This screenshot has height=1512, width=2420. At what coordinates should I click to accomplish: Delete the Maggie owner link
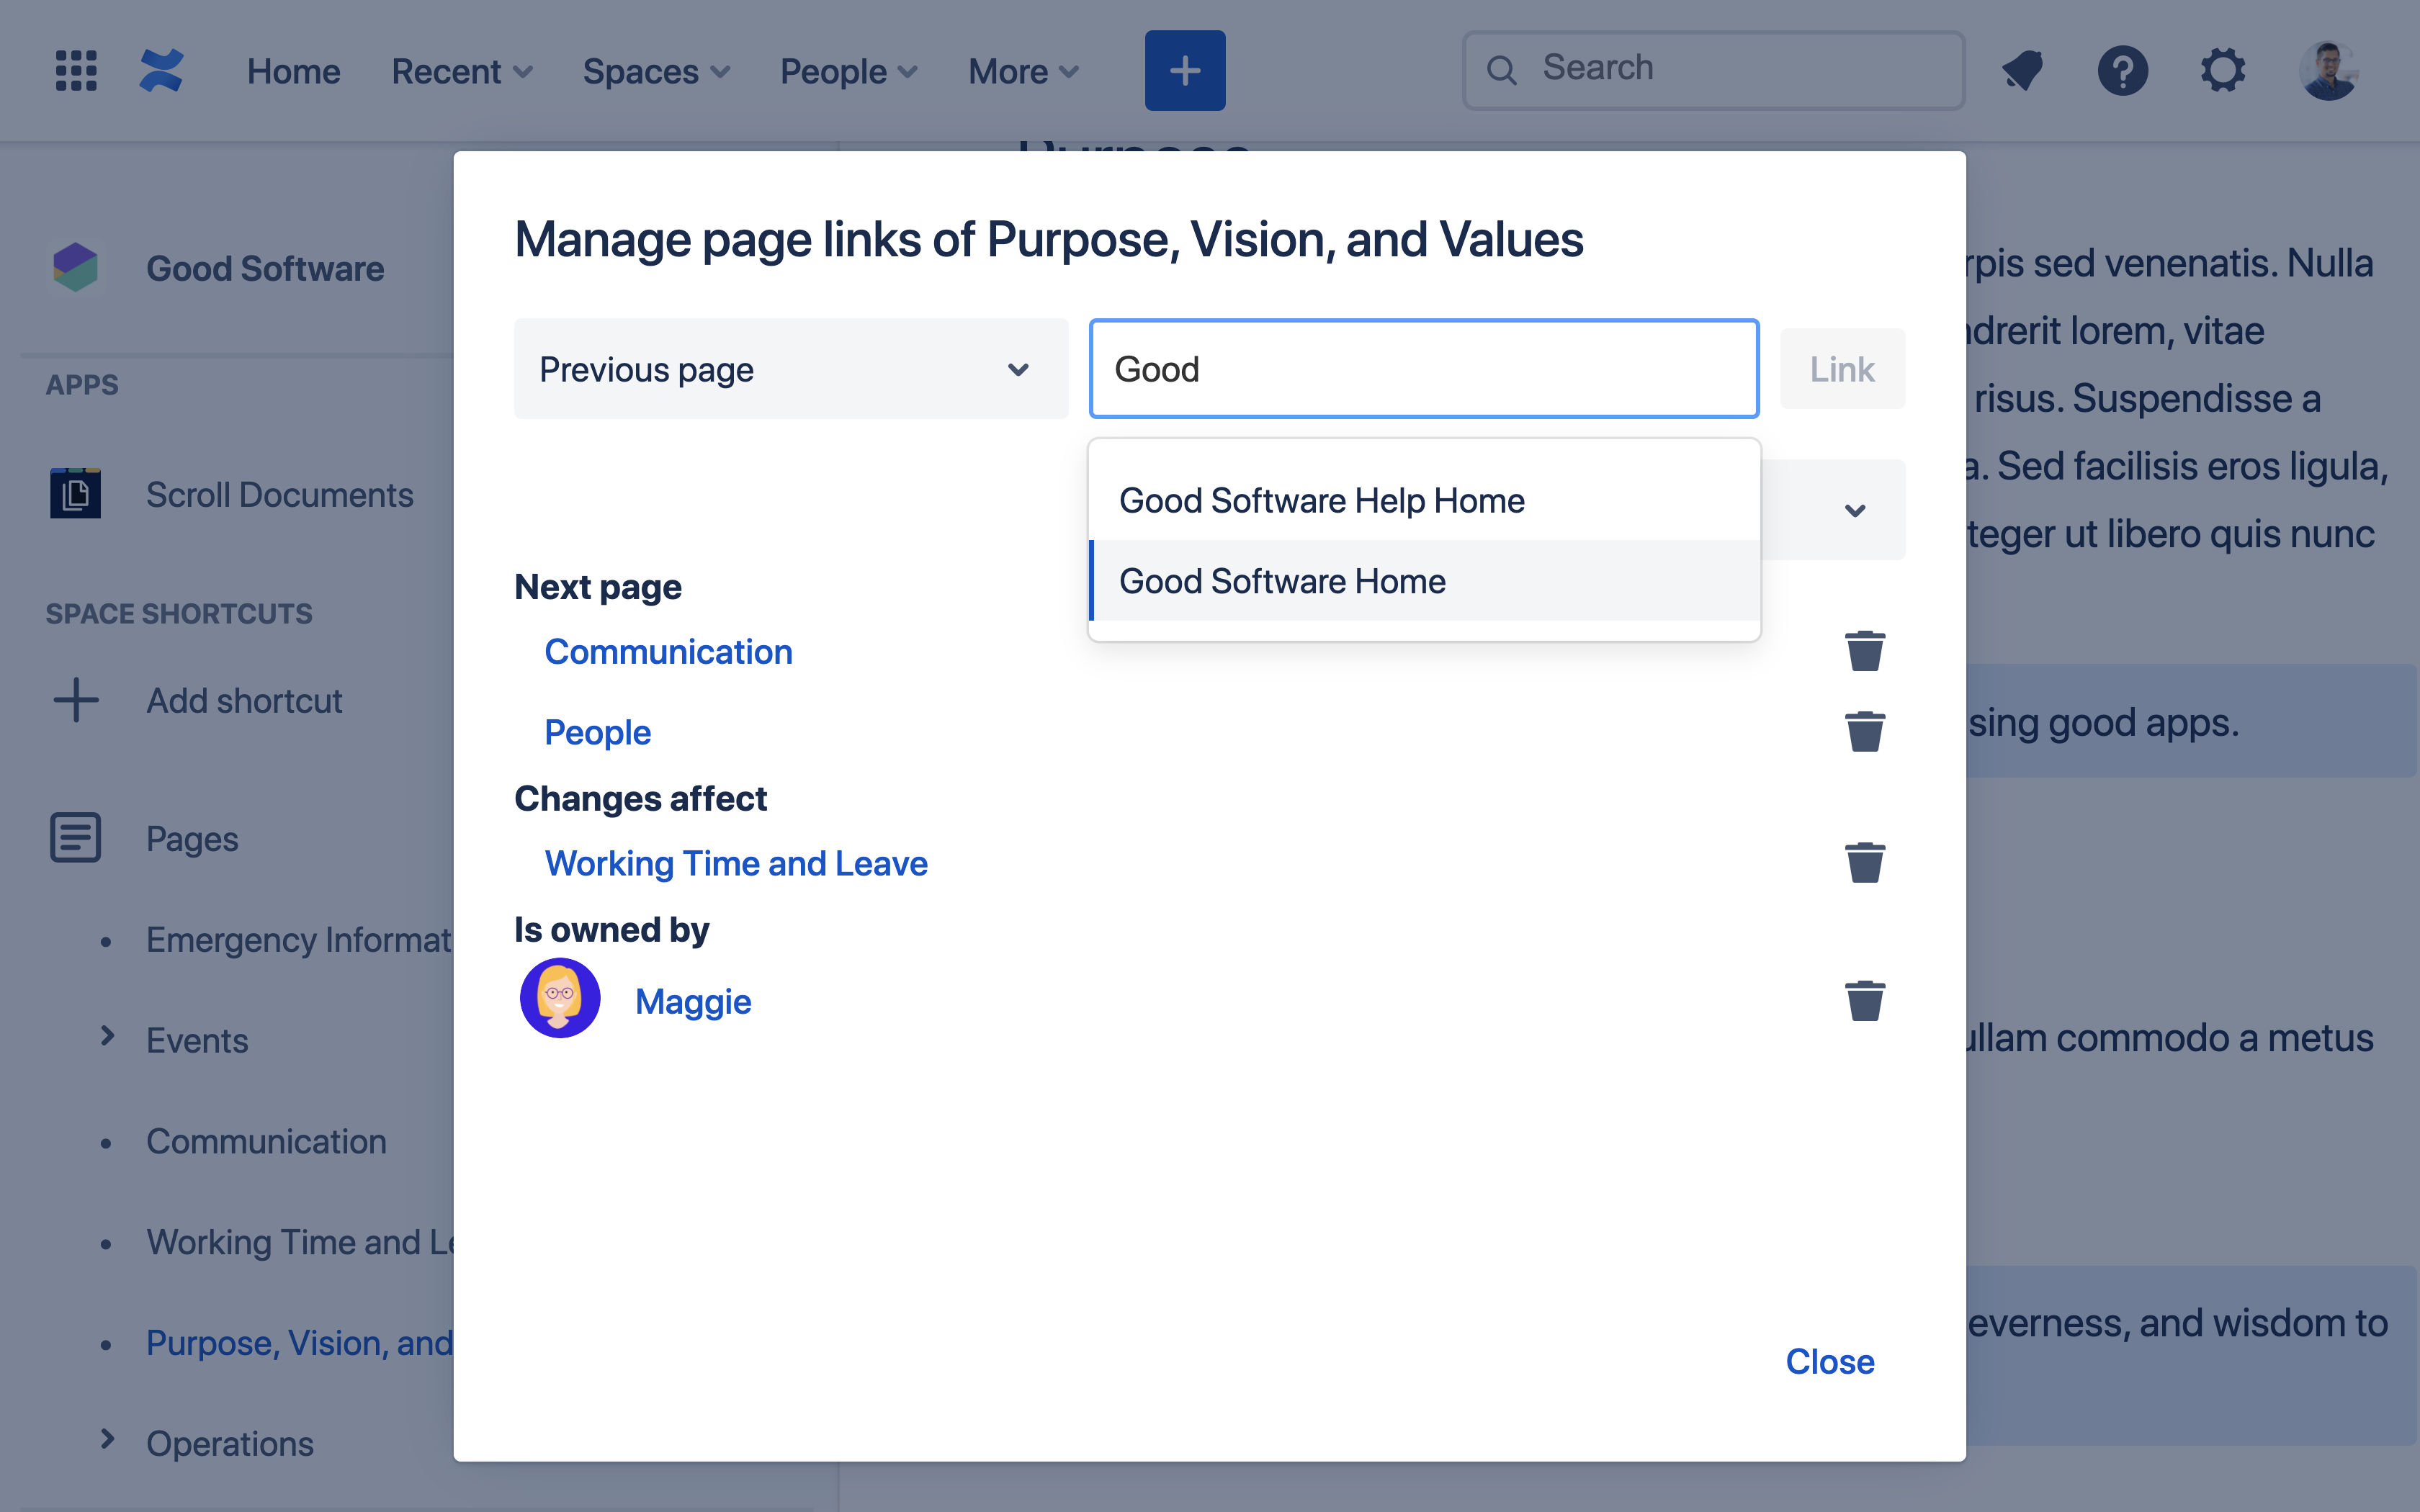point(1864,1001)
